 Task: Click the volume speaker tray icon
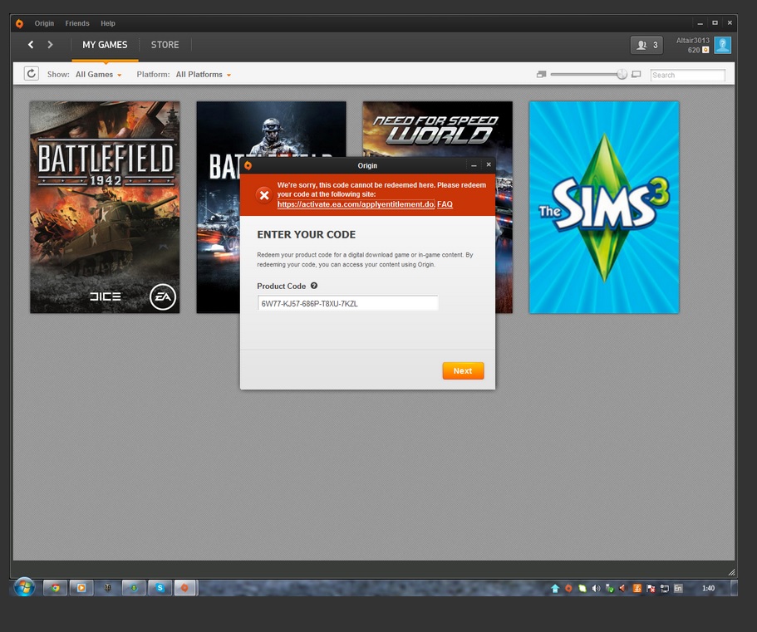pyautogui.click(x=597, y=588)
